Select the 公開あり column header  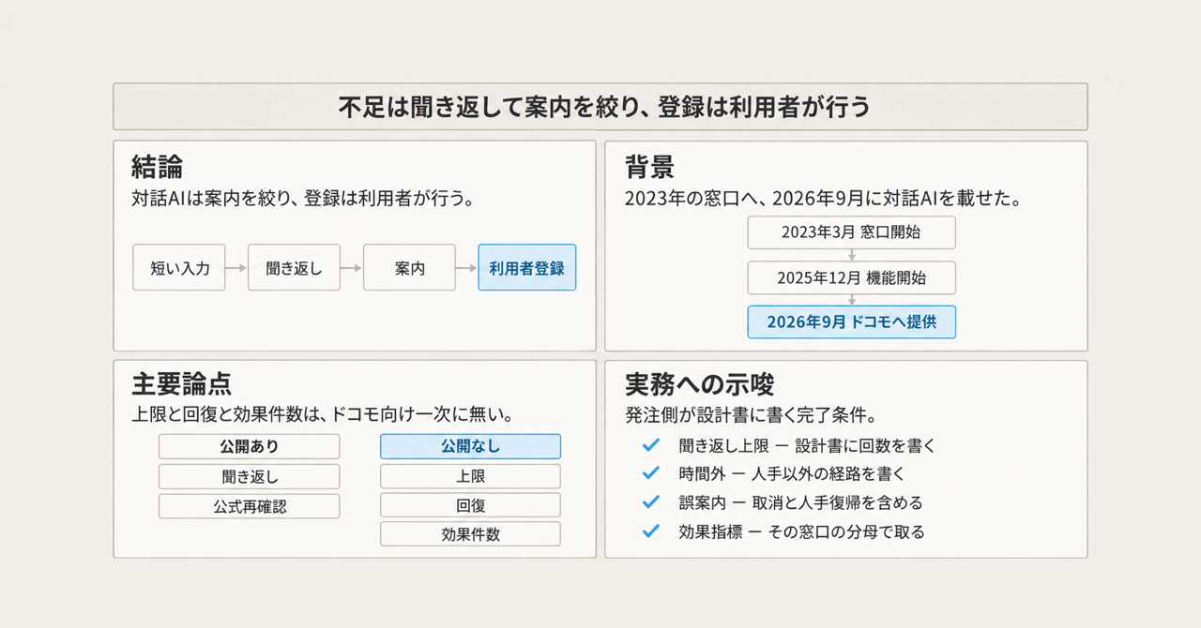click(x=249, y=446)
